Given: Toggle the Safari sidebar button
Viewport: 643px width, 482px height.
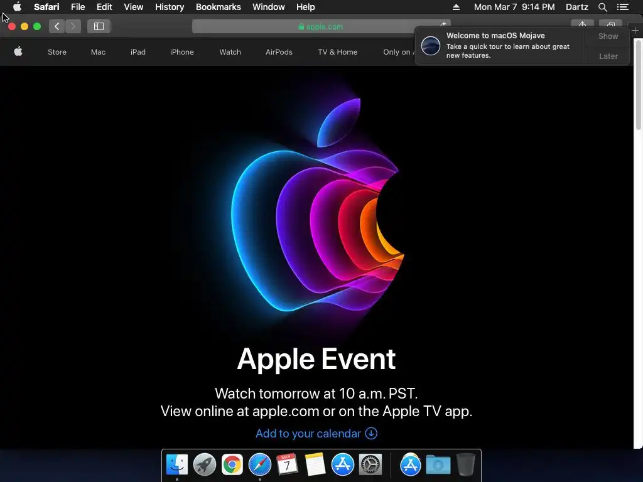Looking at the screenshot, I should tap(99, 26).
